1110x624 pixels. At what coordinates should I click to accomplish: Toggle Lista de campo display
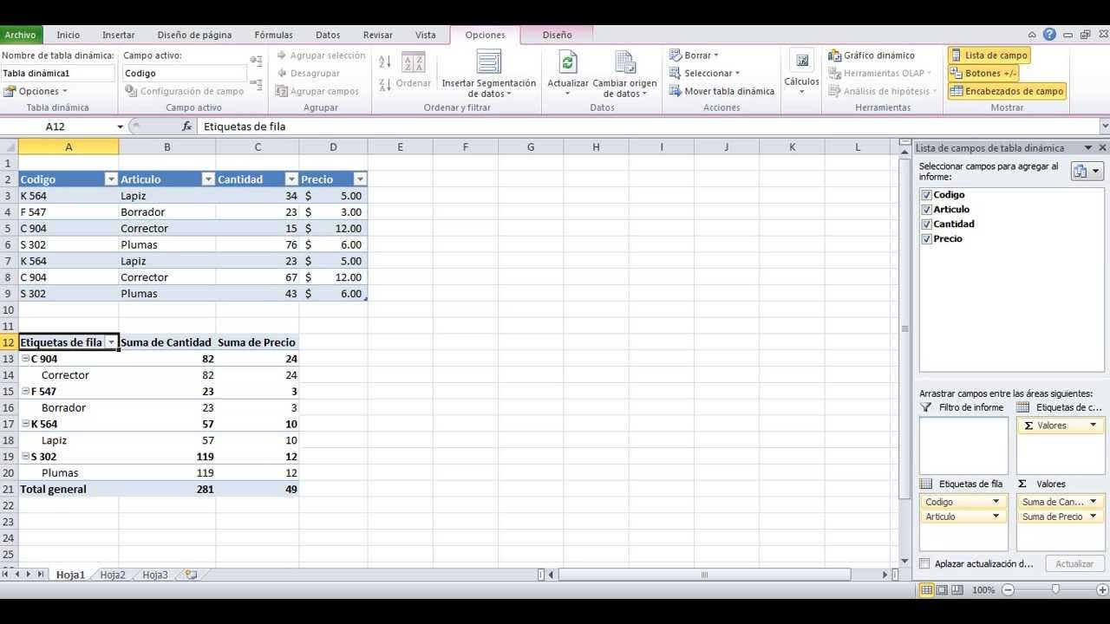[x=989, y=55]
